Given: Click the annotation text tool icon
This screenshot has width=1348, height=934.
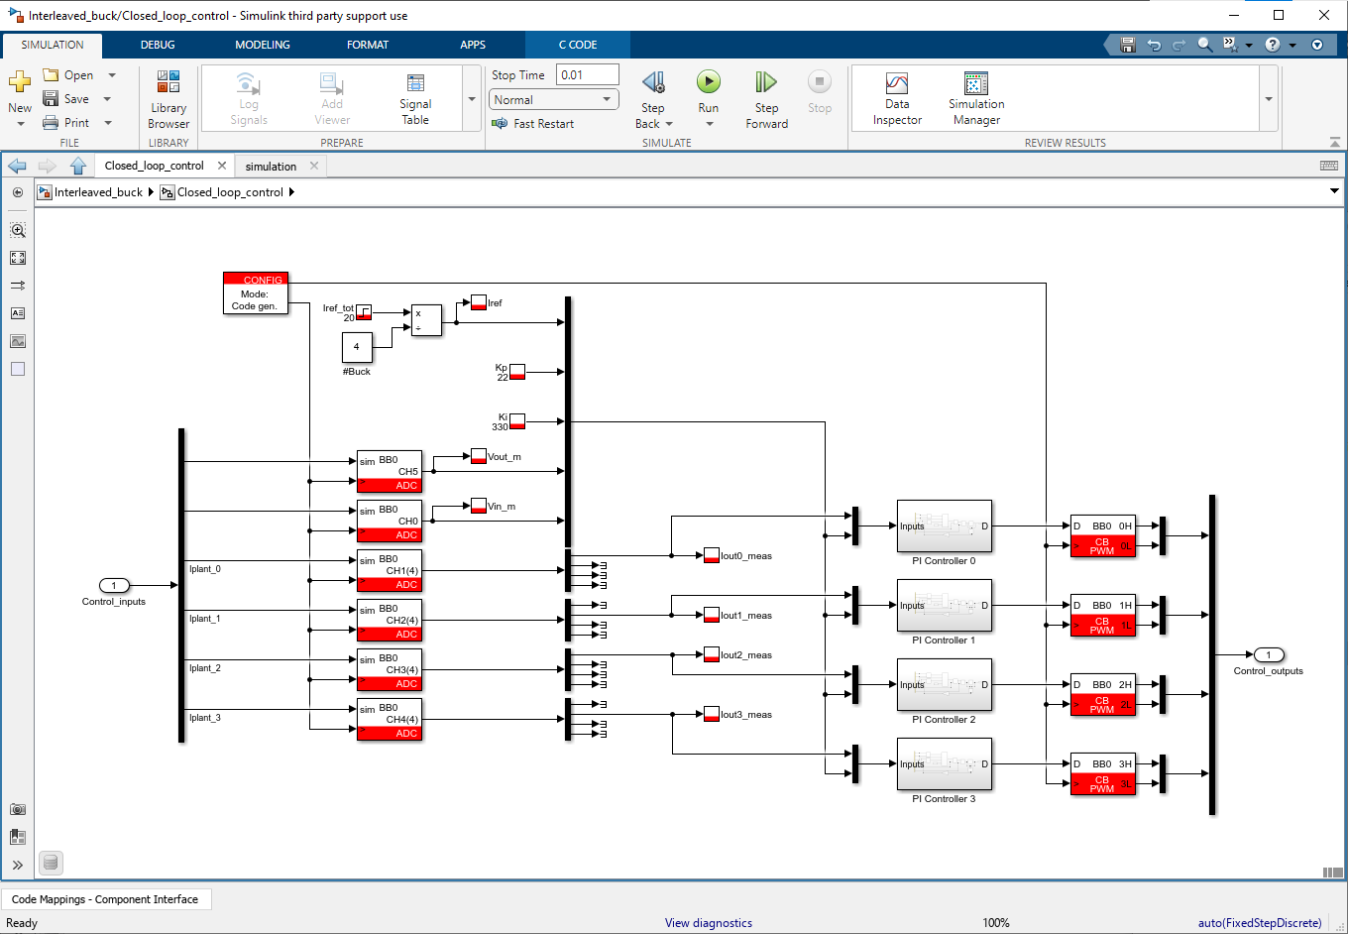Looking at the screenshot, I should 18,313.
